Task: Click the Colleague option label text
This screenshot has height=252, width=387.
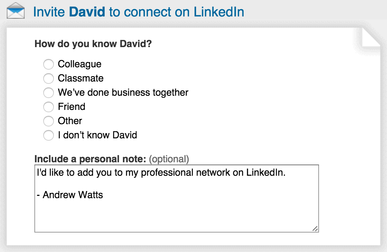Action: click(80, 64)
